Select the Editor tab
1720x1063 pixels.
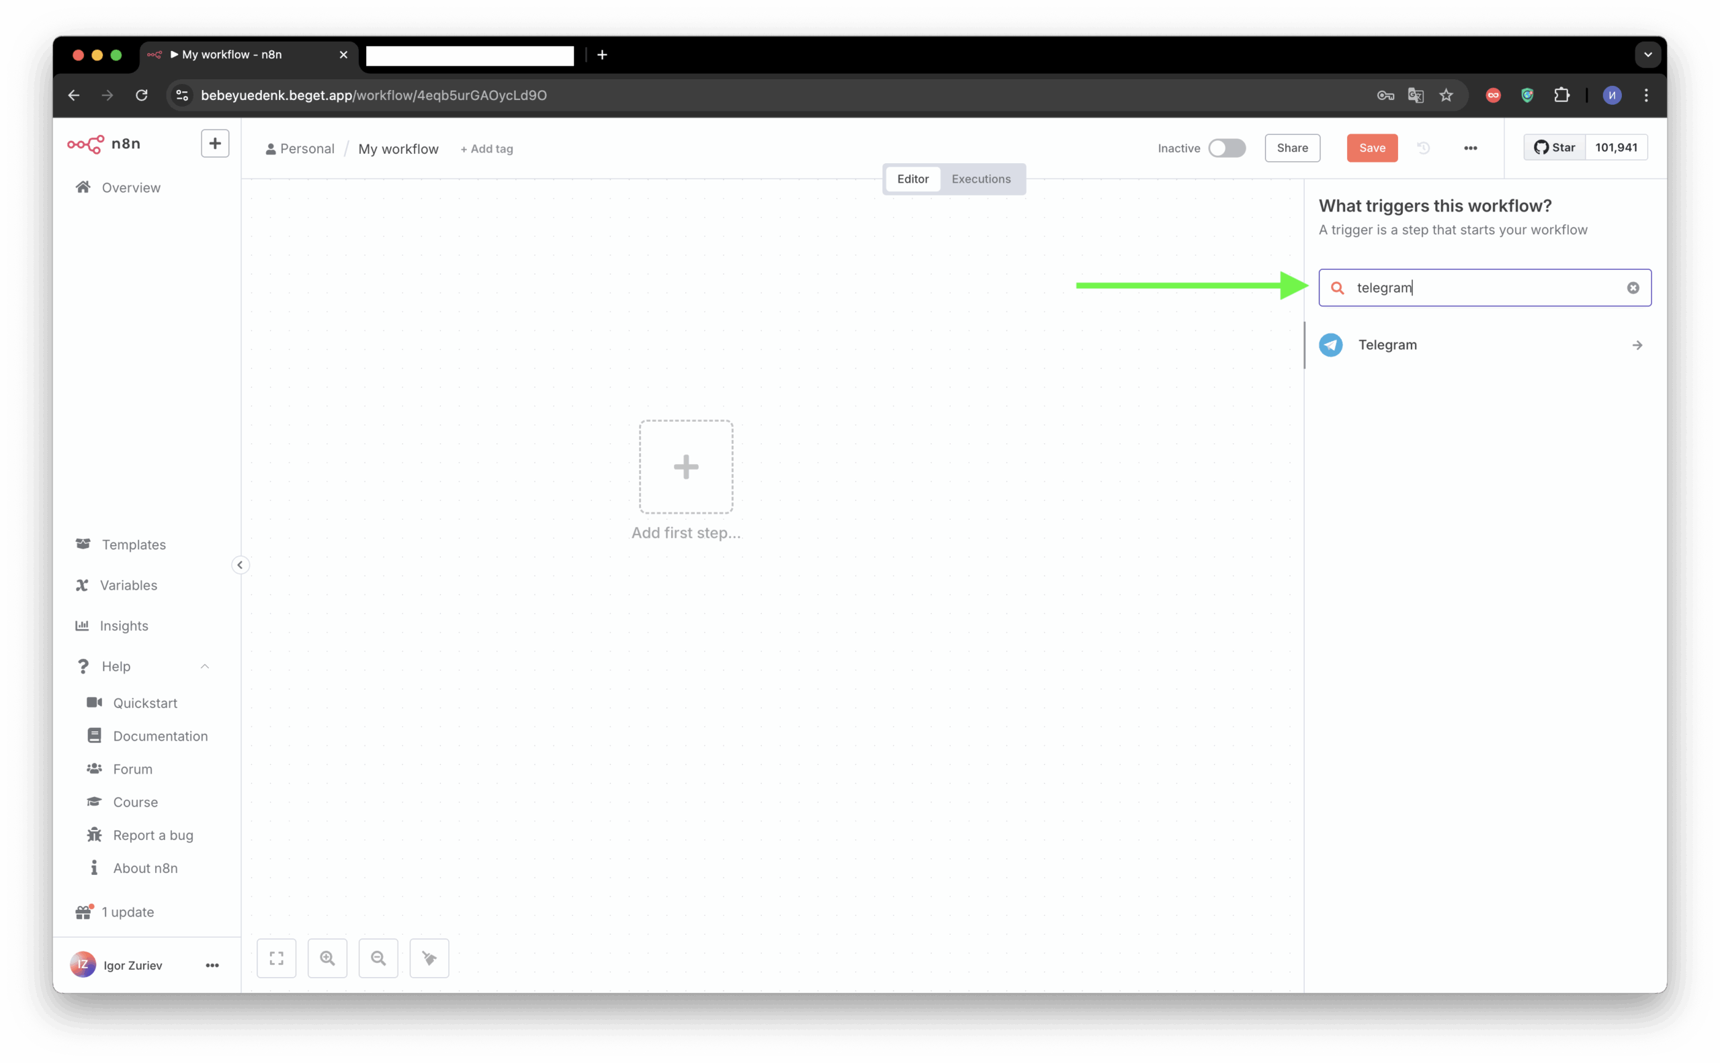tap(912, 179)
